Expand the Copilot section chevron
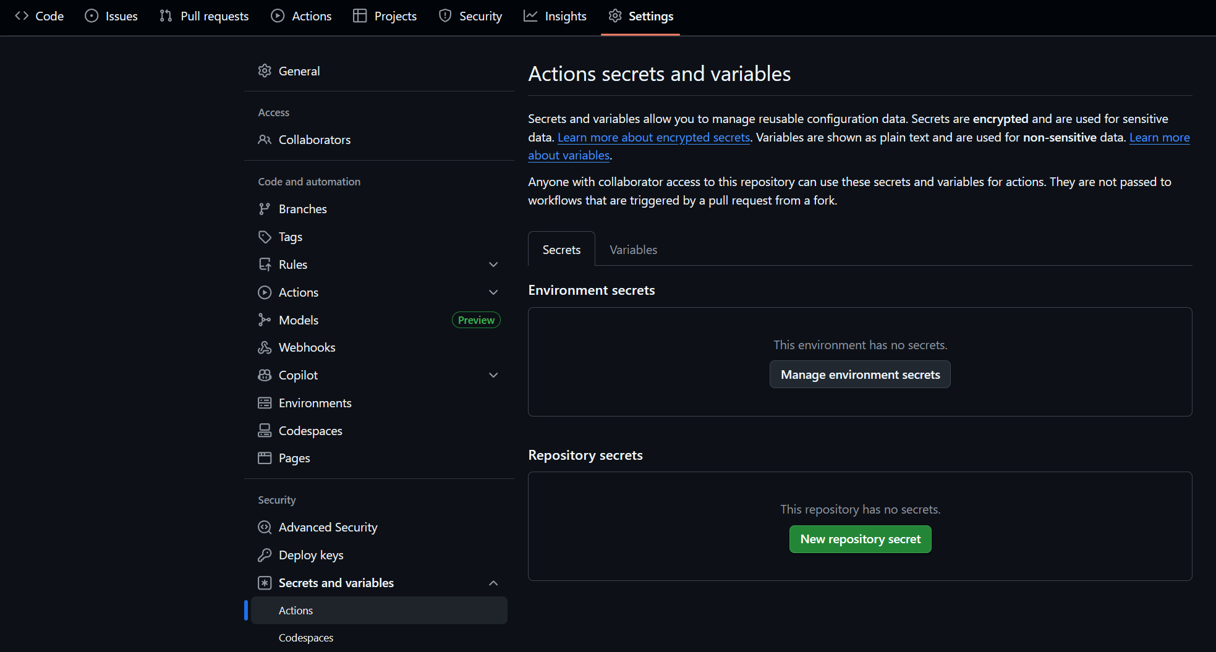Screen dimensions: 1216x652 [x=493, y=375]
